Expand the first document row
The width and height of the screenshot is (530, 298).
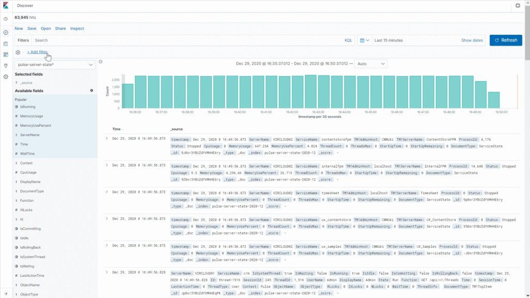click(107, 139)
